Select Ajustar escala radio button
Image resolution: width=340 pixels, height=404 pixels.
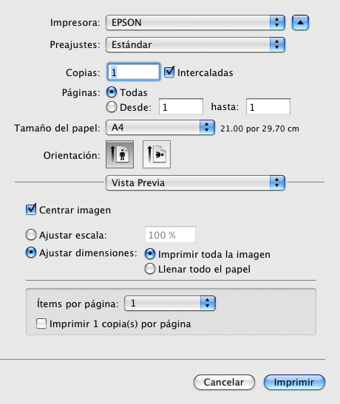31,235
